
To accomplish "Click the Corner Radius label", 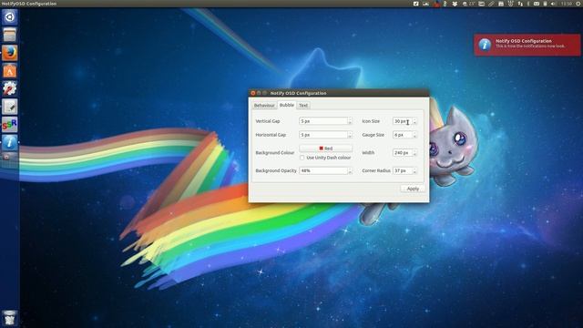I will click(x=376, y=170).
